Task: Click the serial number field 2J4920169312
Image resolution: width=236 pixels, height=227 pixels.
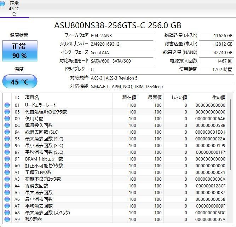Action: [x=121, y=44]
